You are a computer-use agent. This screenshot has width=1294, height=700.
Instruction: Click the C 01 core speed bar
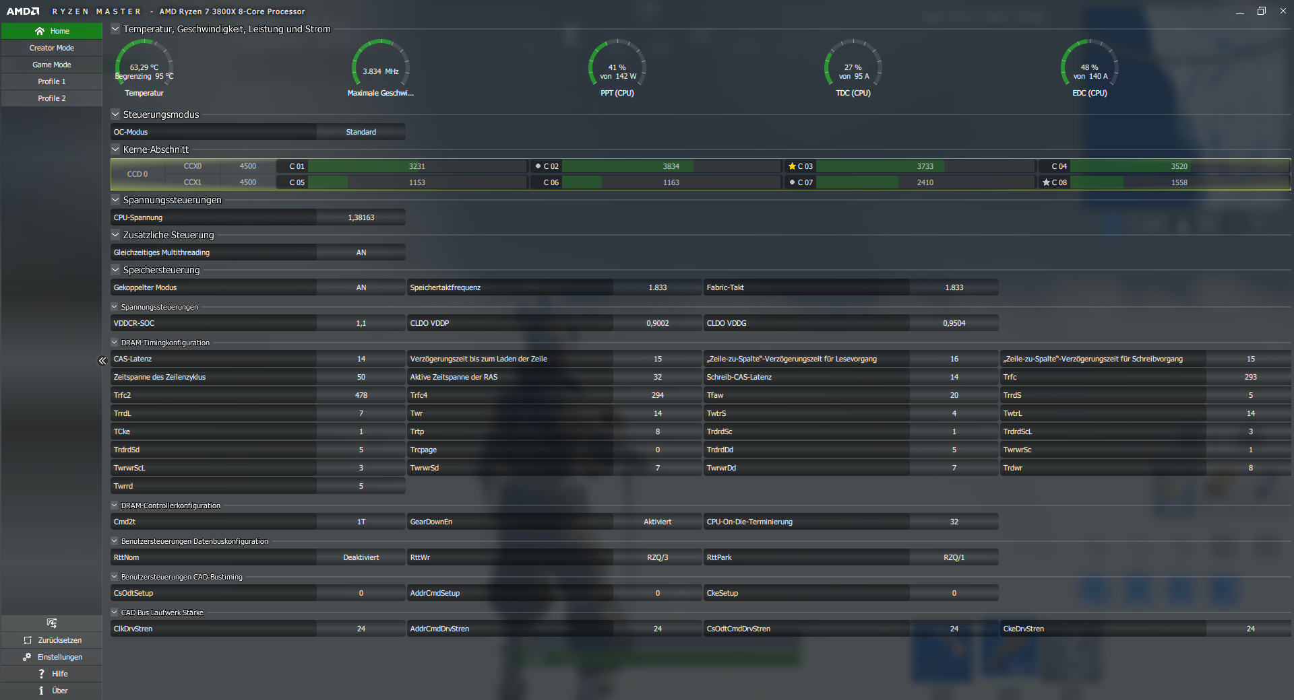[x=417, y=166]
